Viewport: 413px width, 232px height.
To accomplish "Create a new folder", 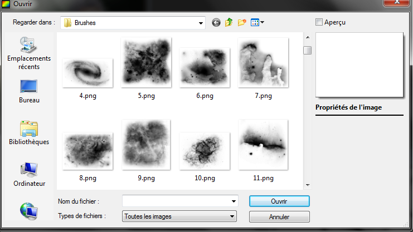I will (242, 23).
